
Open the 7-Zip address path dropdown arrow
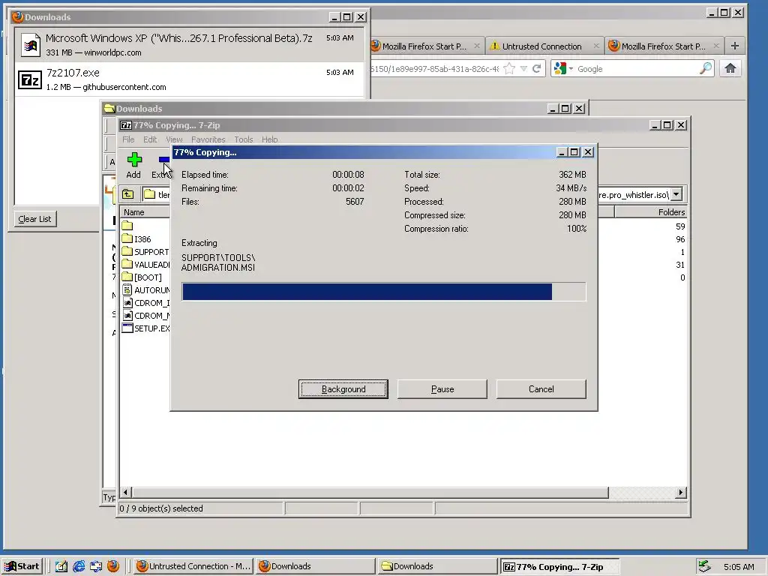pyautogui.click(x=676, y=194)
